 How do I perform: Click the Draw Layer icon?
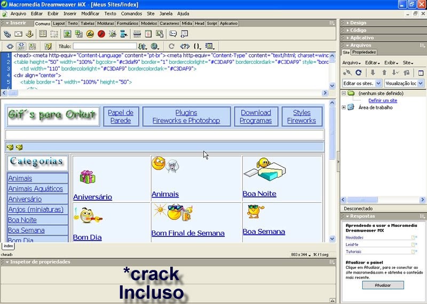point(54,34)
